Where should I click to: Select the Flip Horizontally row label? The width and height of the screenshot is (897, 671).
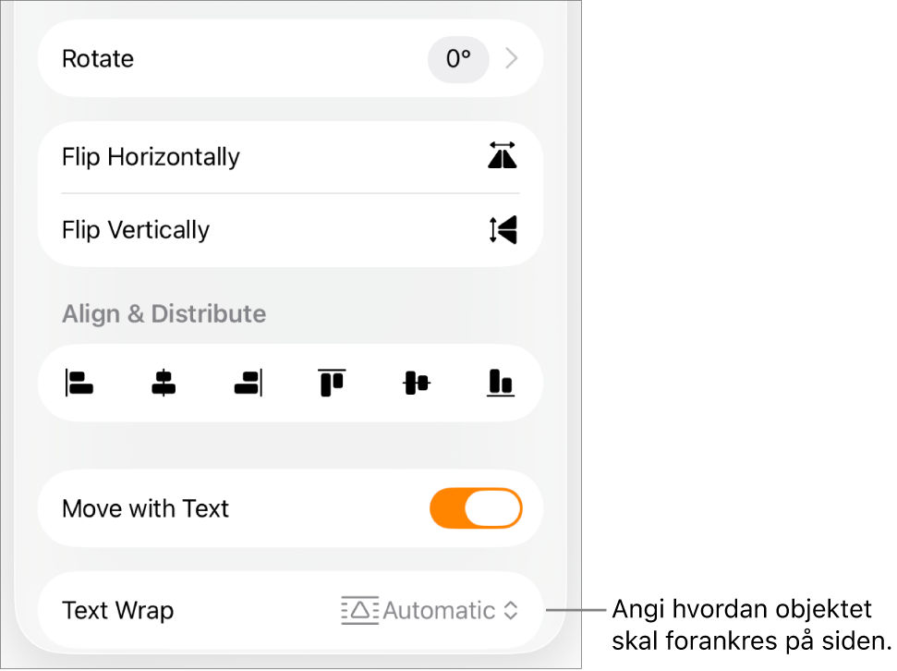[x=151, y=157]
